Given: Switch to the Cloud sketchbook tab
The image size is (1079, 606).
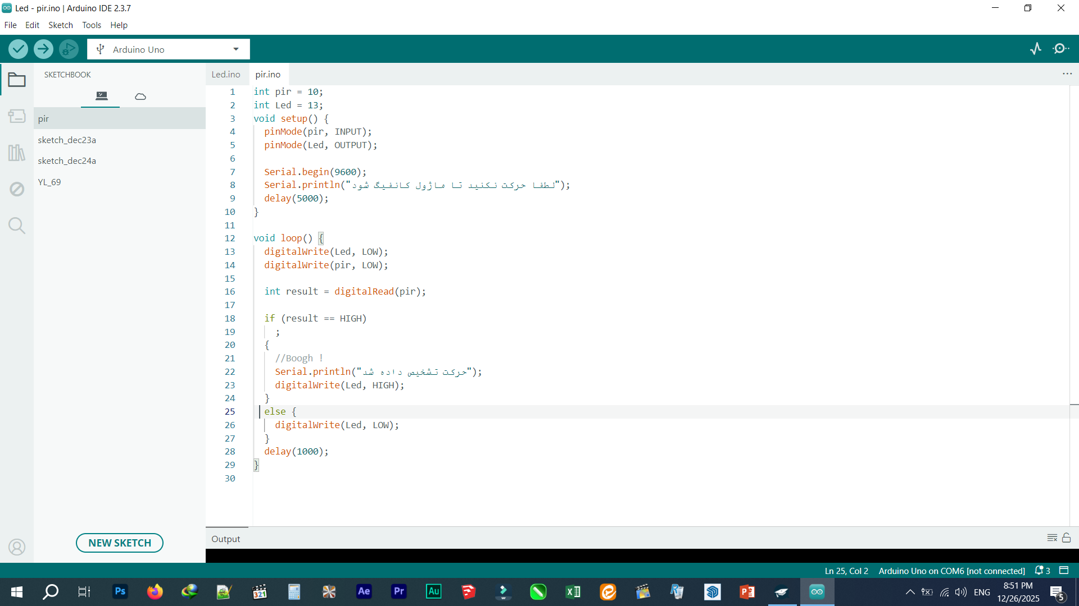Looking at the screenshot, I should click(x=140, y=97).
